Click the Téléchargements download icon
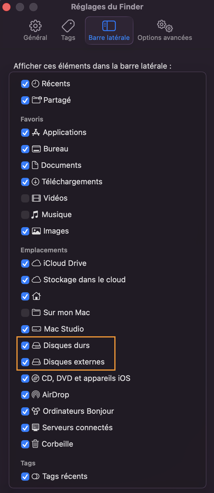The width and height of the screenshot is (214, 493). 35,182
